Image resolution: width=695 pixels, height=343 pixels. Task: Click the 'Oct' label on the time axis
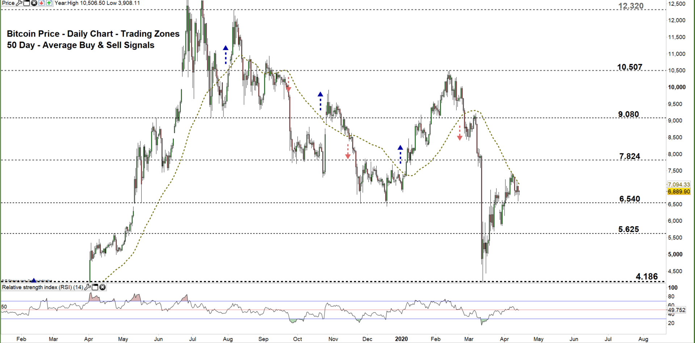[x=297, y=339]
